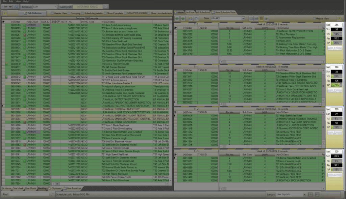Click the sync refresh icon beside Last Synch
Image resolution: width=346 pixels, height=199 pixels.
(106, 6)
